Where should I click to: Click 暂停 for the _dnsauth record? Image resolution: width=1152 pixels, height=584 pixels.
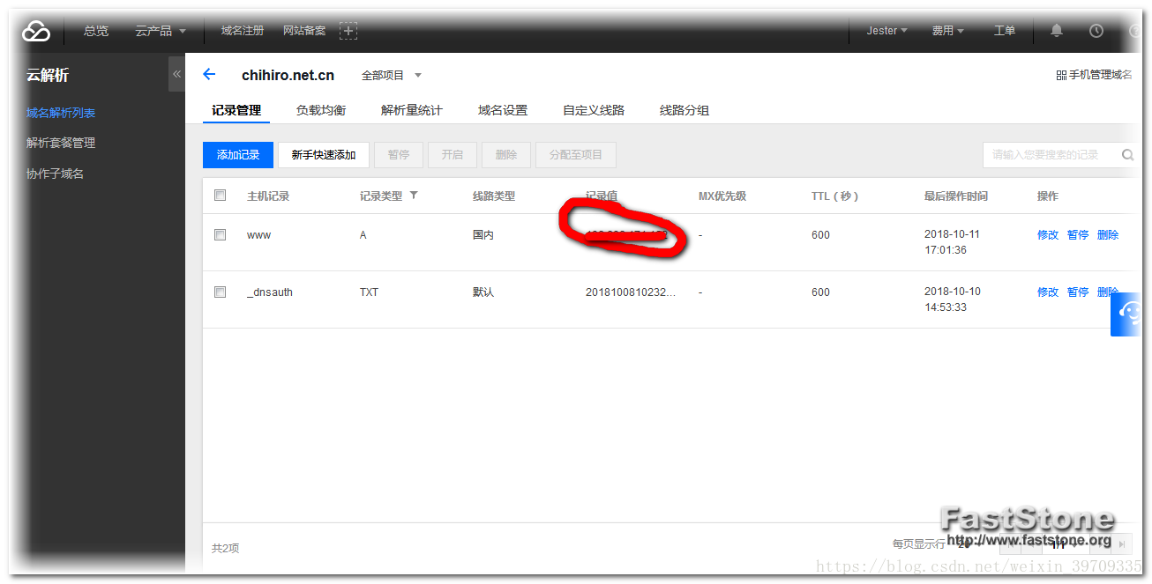coord(1078,292)
